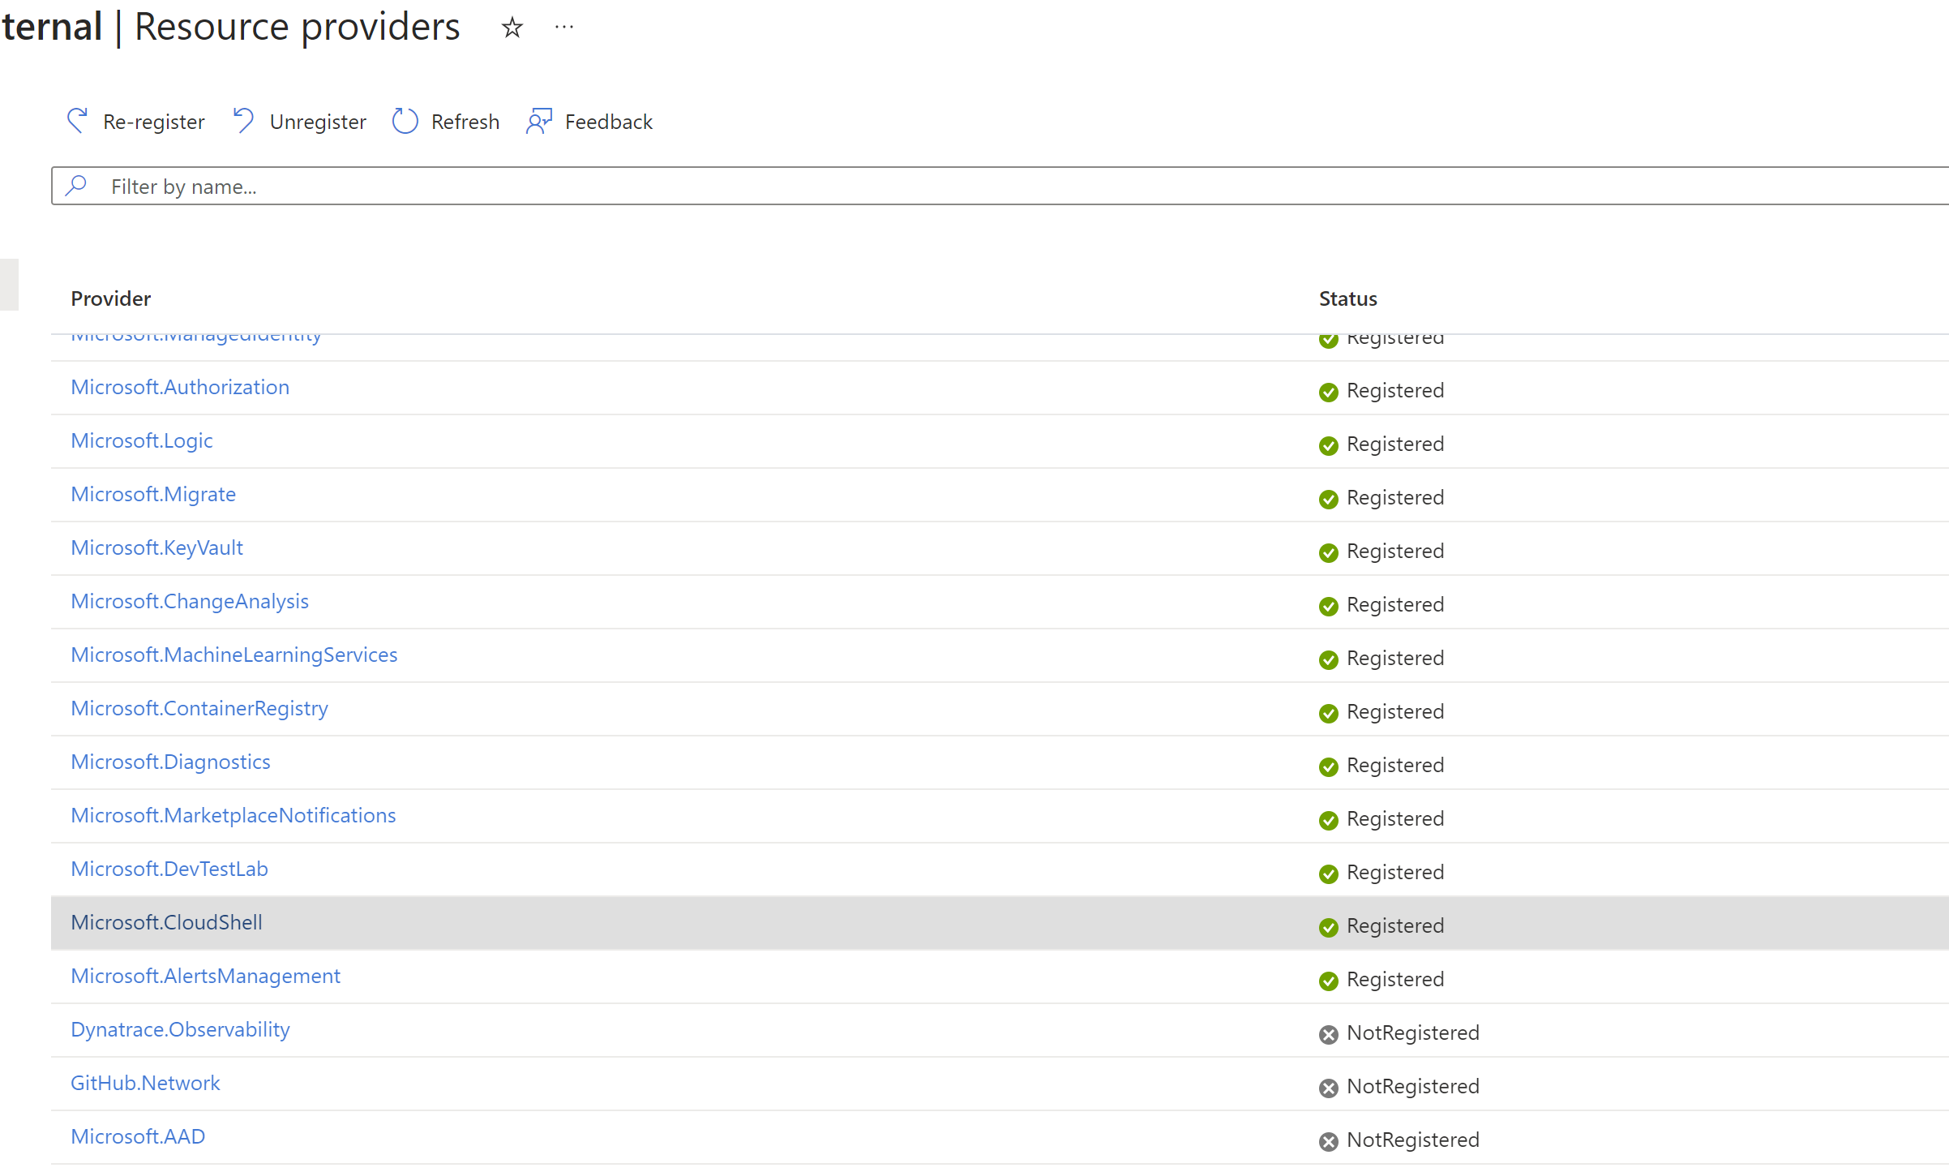Open Microsoft.Migrate provider link
Viewport: 1949px width, 1172px height.
tap(153, 494)
